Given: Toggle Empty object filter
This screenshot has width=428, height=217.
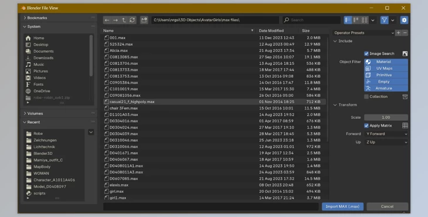Looking at the screenshot, I should coord(386,82).
